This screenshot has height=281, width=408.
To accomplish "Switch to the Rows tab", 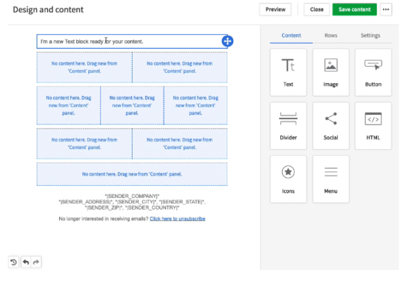I will (330, 35).
